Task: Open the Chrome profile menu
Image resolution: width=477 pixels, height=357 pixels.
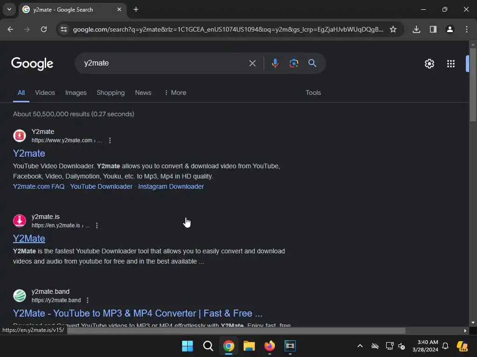Action: (450, 29)
